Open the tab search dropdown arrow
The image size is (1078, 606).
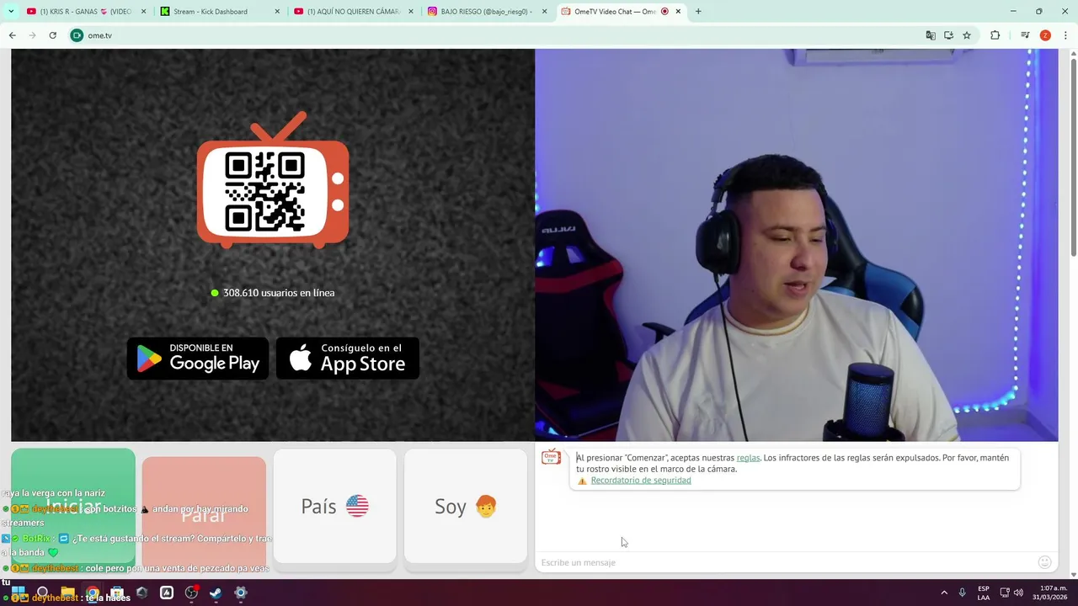[x=11, y=12]
